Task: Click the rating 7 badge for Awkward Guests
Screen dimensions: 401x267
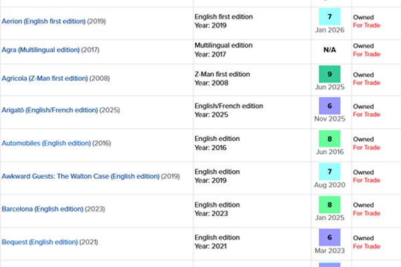Action: point(330,171)
